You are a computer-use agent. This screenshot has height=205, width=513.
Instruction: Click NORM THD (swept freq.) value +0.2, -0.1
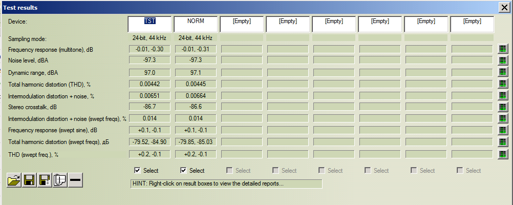[x=196, y=154]
